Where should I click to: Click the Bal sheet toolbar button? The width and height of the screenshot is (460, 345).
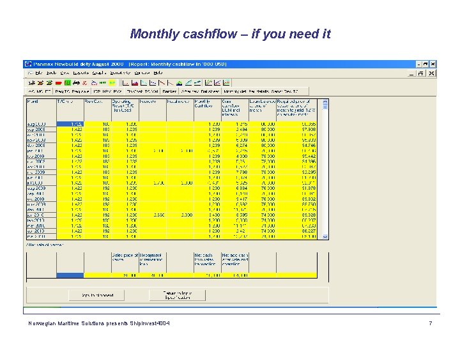pyautogui.click(x=210, y=91)
